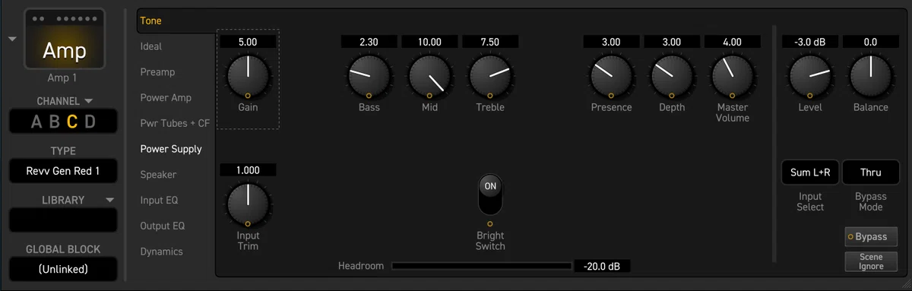This screenshot has width=912, height=291.
Task: Click the Mid knob
Action: [x=429, y=75]
